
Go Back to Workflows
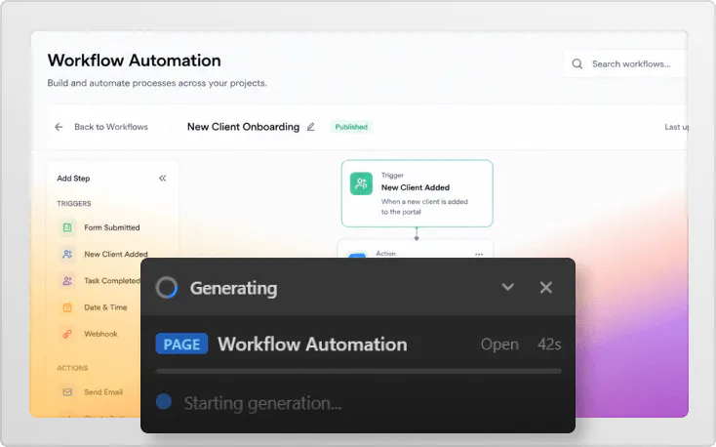coord(111,127)
